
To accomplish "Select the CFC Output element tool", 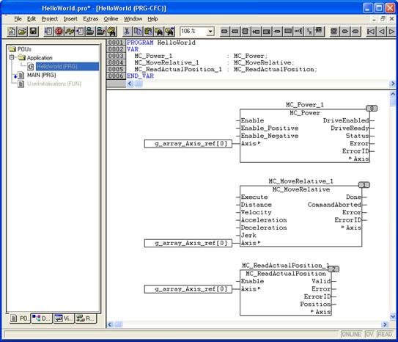I will click(x=235, y=32).
